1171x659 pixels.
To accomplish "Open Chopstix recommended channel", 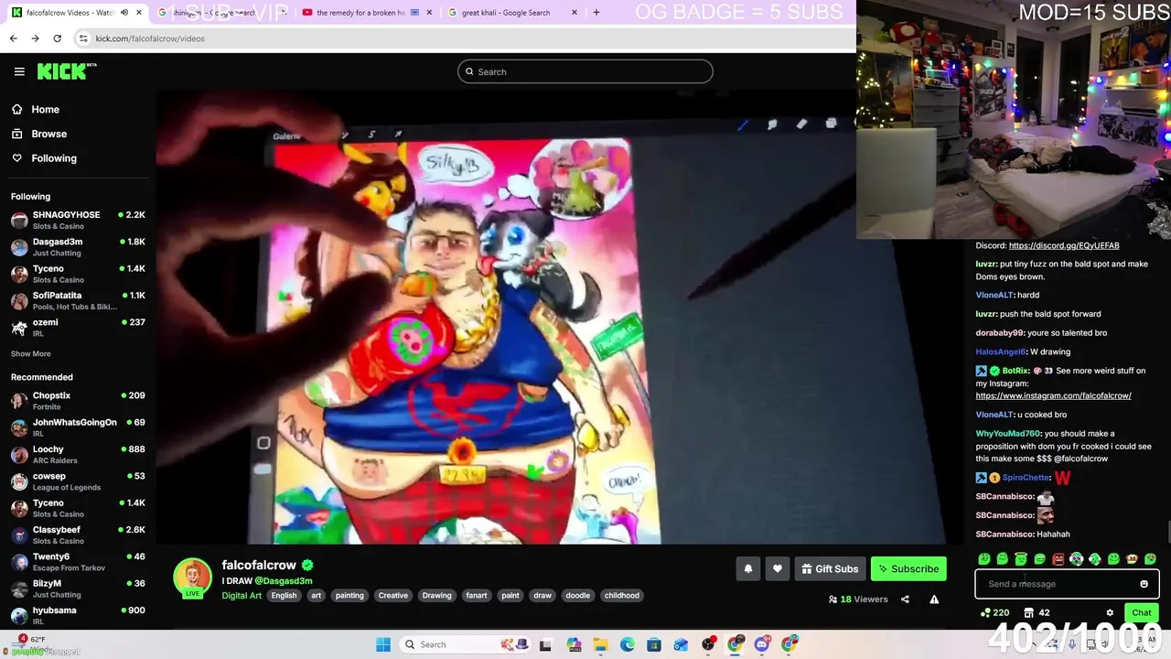I will click(77, 400).
